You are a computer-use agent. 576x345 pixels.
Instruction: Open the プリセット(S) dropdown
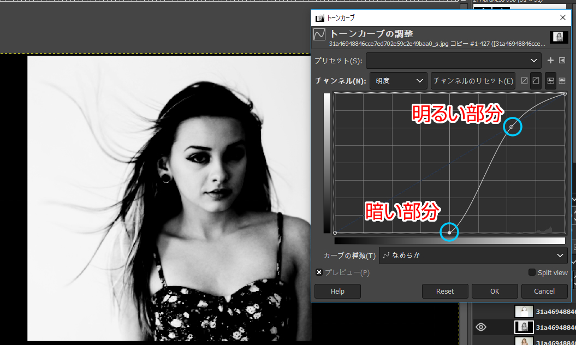(x=453, y=61)
